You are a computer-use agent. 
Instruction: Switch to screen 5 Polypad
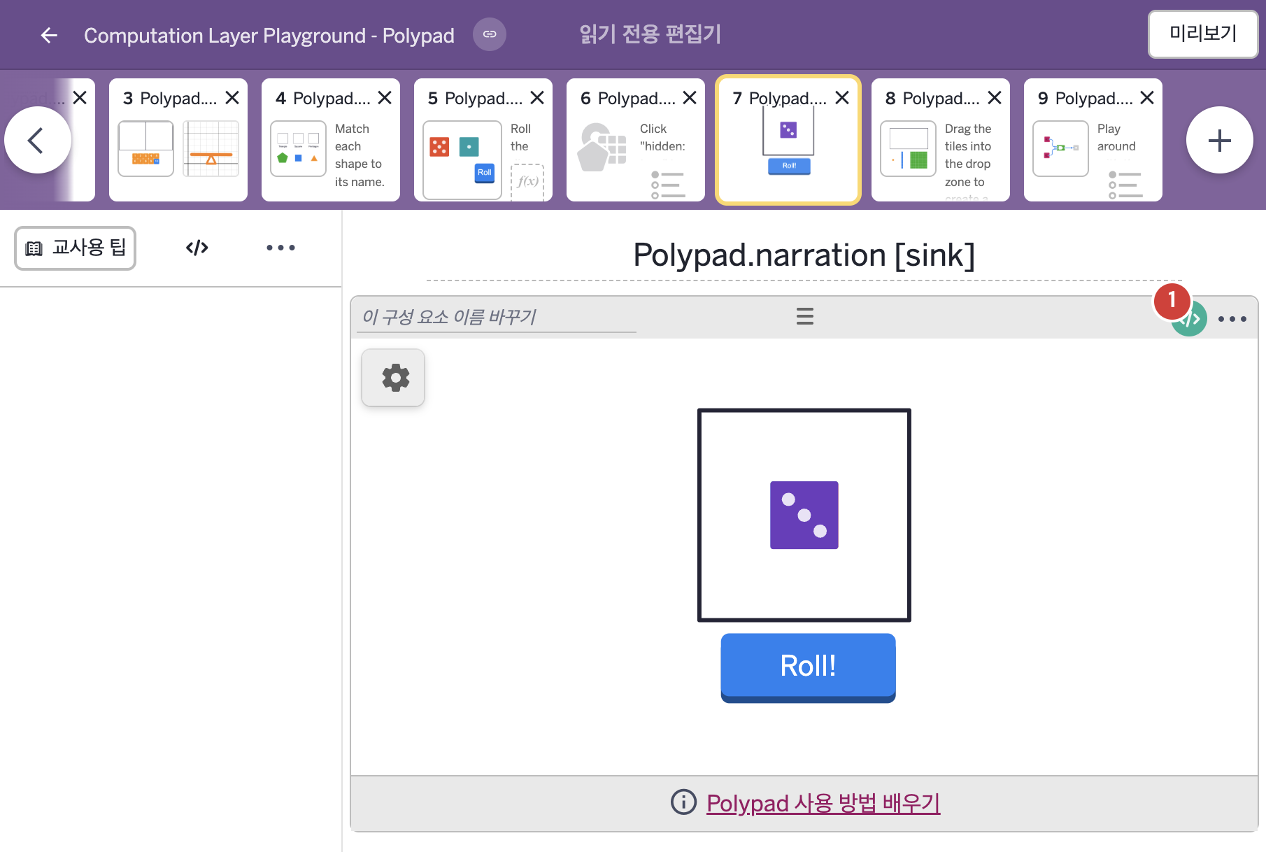483,140
